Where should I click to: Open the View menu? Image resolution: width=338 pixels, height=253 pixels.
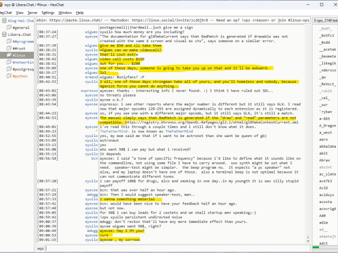(x=20, y=12)
